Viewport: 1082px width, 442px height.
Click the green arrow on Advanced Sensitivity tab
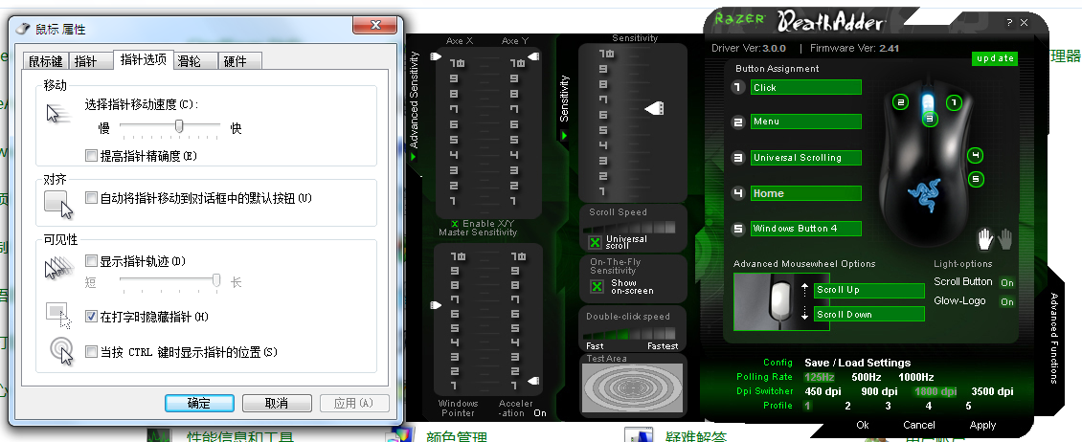(x=414, y=157)
